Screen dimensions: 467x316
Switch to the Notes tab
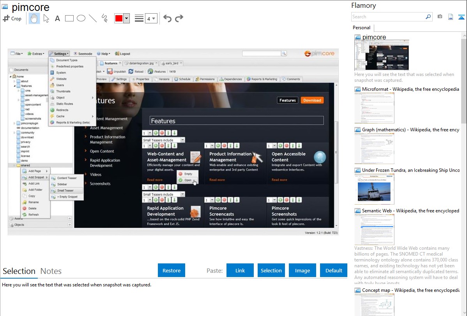51,271
